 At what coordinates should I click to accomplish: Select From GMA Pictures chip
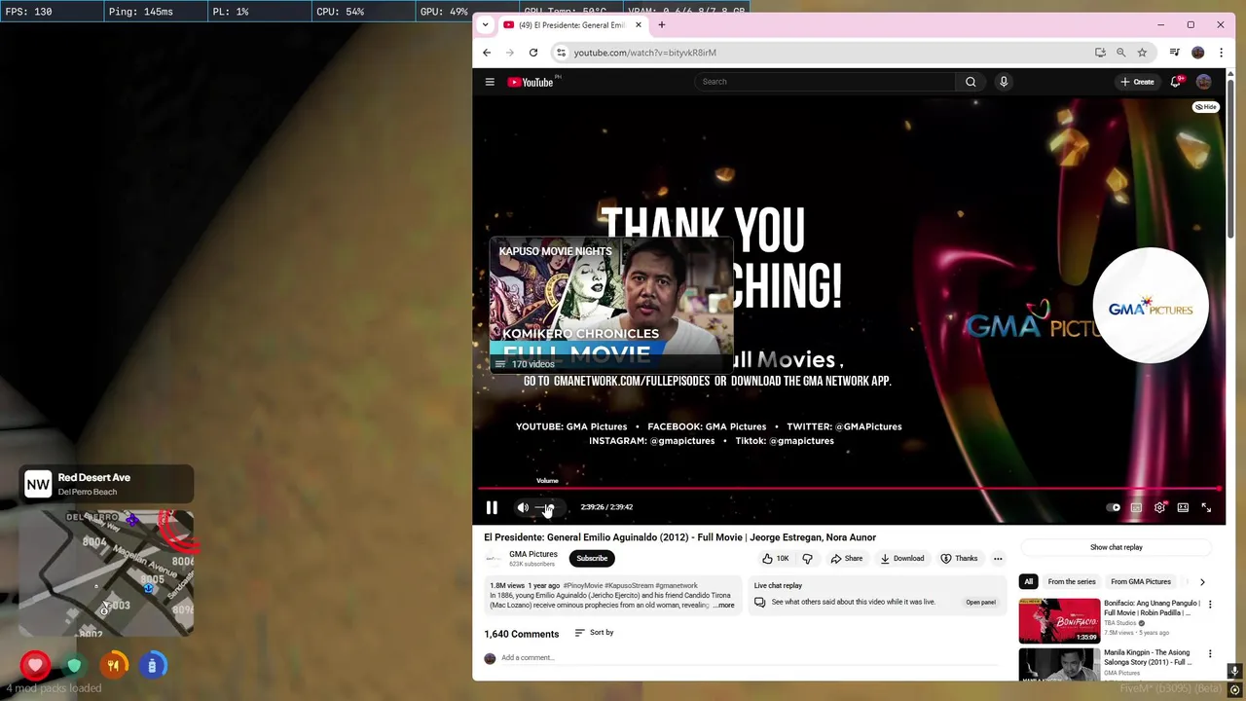(x=1141, y=581)
